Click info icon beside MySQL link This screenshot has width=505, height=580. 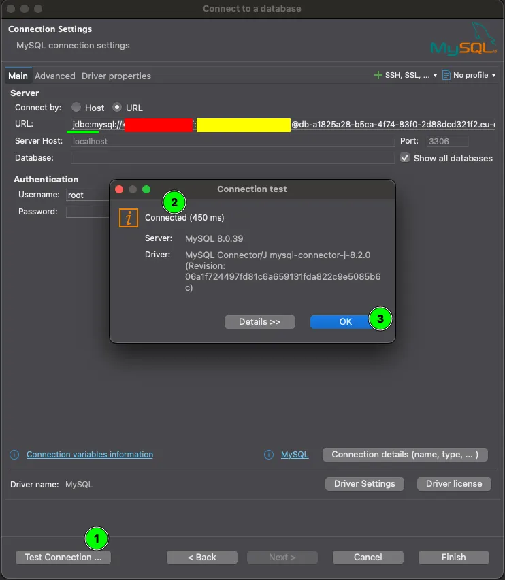[x=269, y=454]
